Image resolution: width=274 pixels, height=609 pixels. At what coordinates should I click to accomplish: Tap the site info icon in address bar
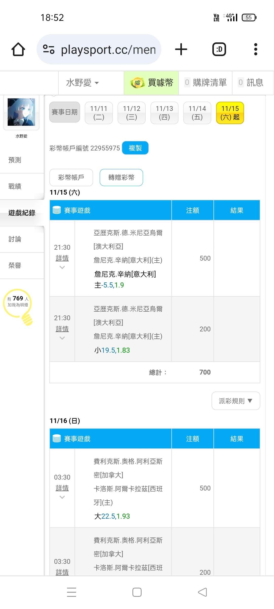(48, 49)
